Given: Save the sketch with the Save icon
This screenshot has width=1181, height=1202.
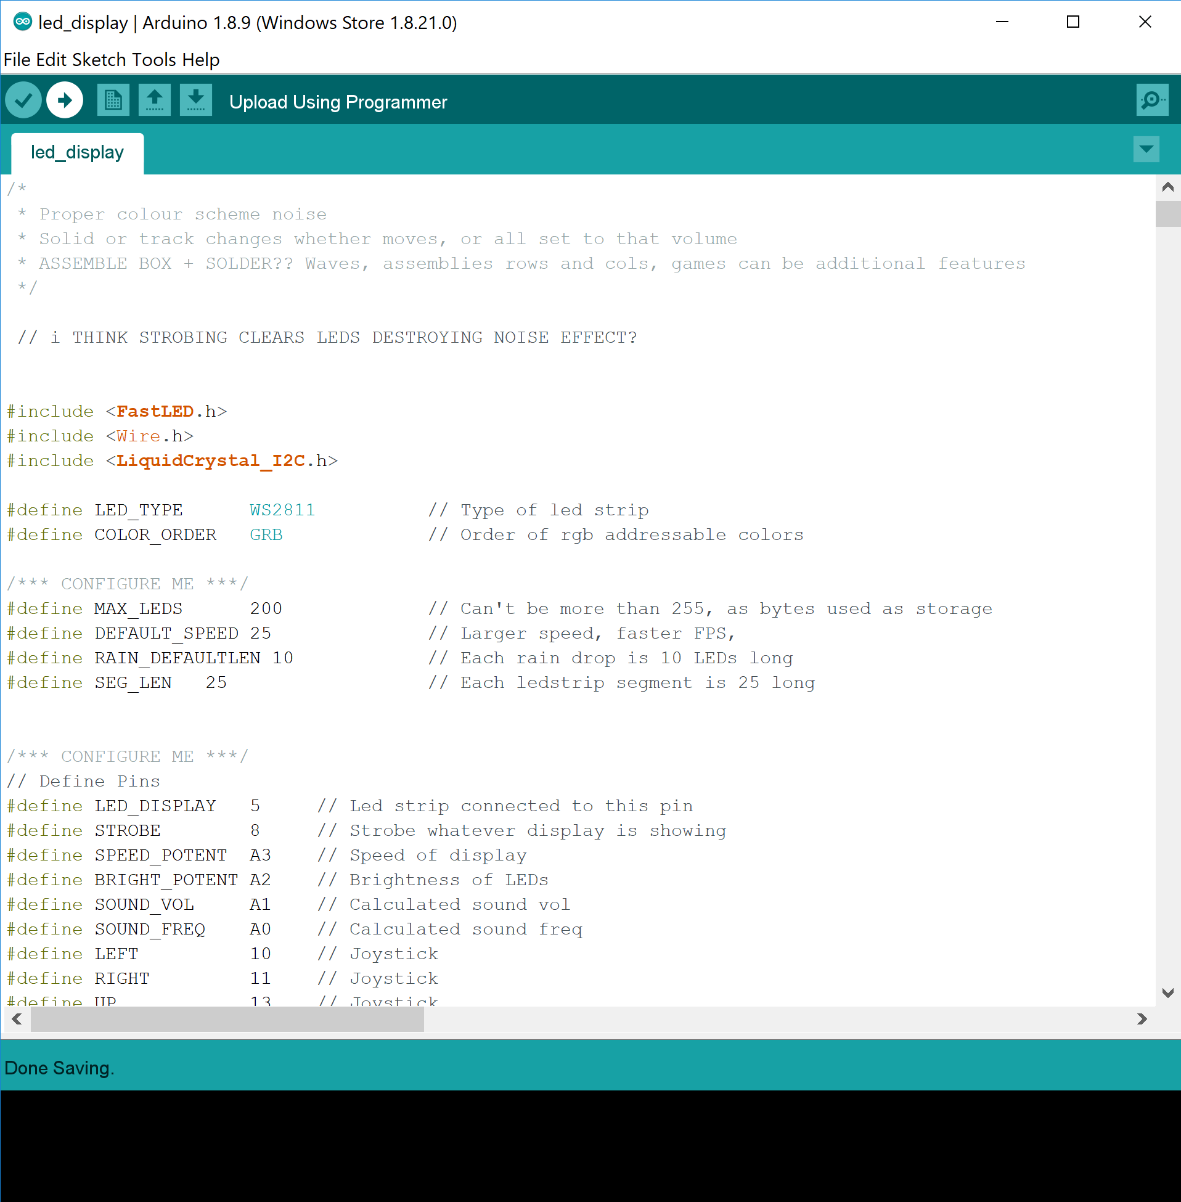Looking at the screenshot, I should [195, 99].
